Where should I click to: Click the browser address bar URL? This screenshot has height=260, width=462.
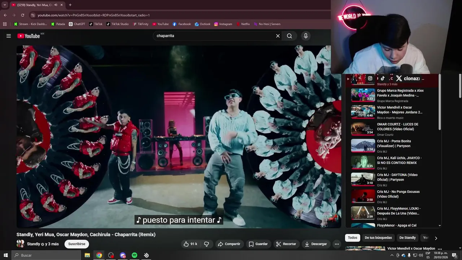tap(93, 15)
